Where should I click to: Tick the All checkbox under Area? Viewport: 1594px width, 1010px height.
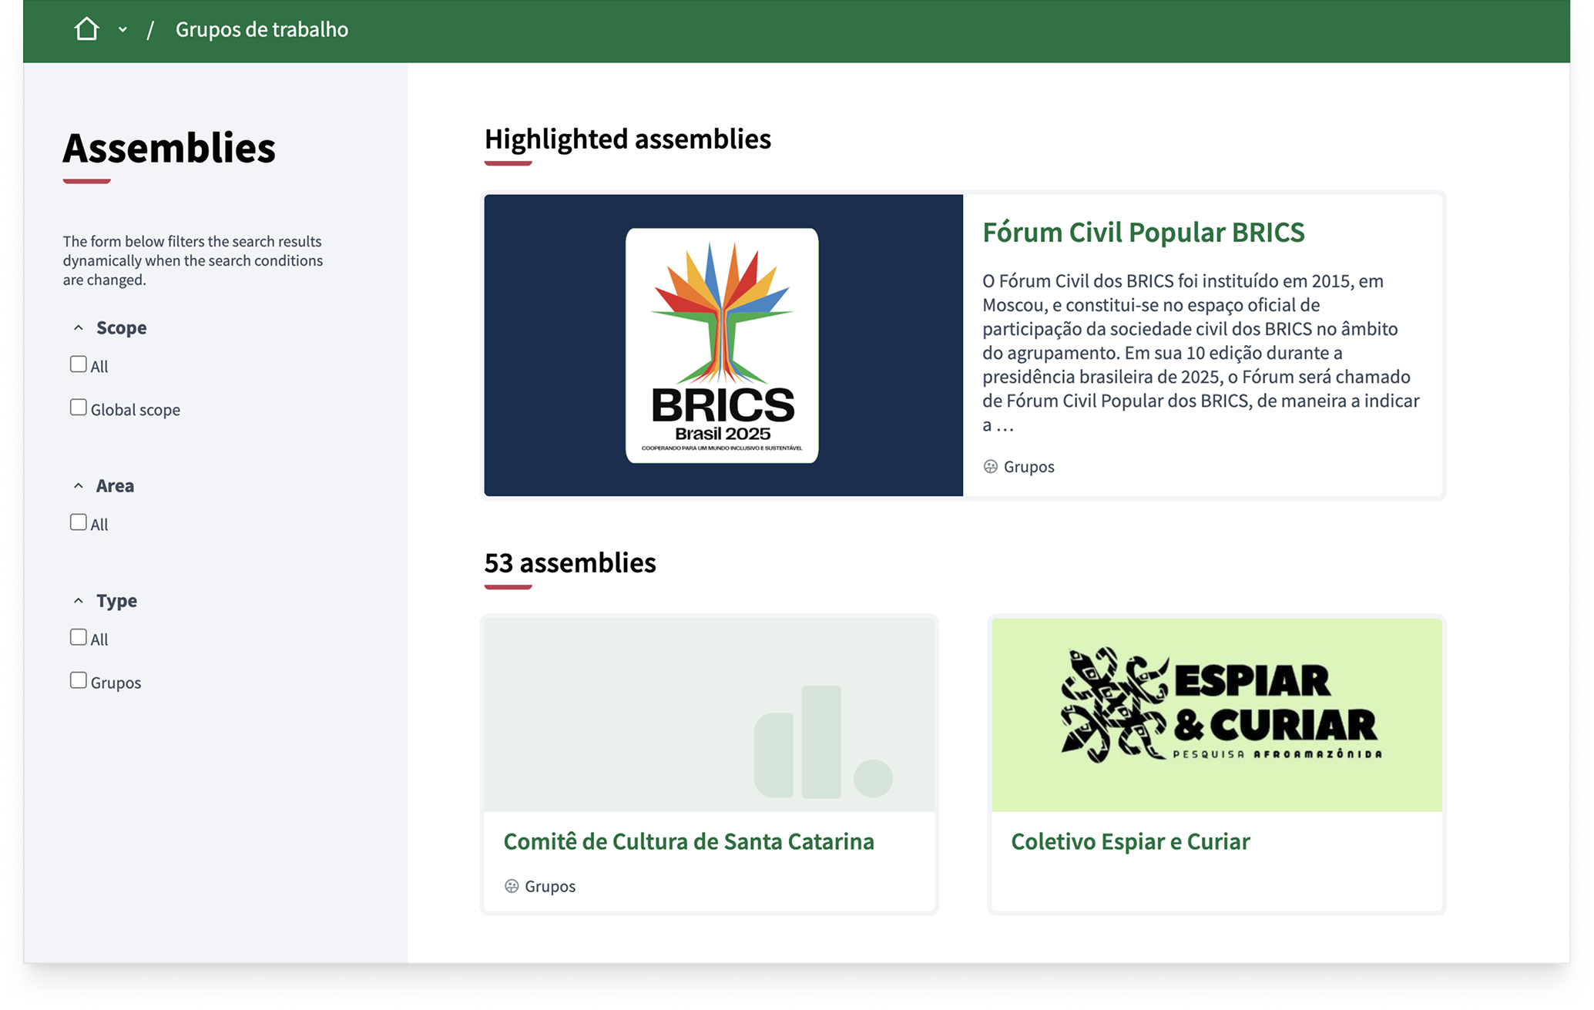pos(79,522)
